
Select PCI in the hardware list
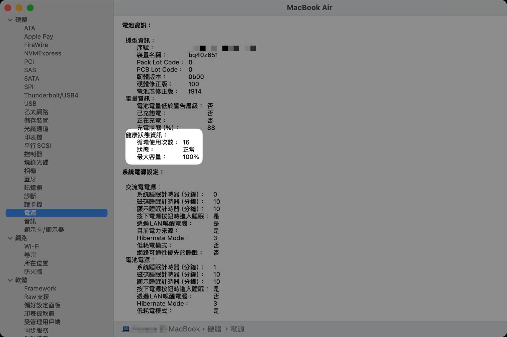29,62
